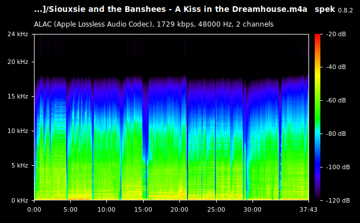Click the file title 'A Kiss in the Dreamhouse.m4a'
Screen dimensions: 360x223
tap(241, 10)
